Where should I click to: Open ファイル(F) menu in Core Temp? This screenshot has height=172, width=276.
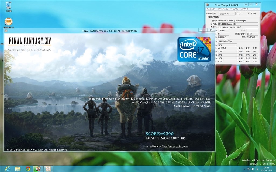211,9
